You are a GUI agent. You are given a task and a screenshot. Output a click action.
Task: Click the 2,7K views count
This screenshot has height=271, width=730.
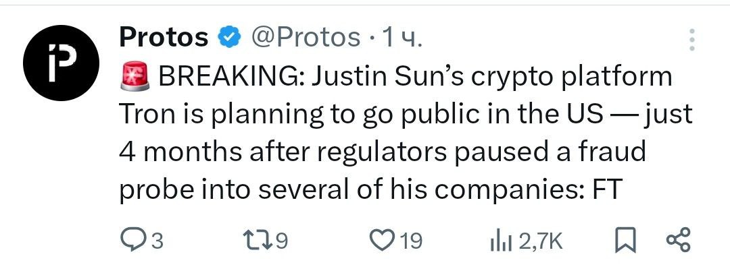tap(540, 241)
